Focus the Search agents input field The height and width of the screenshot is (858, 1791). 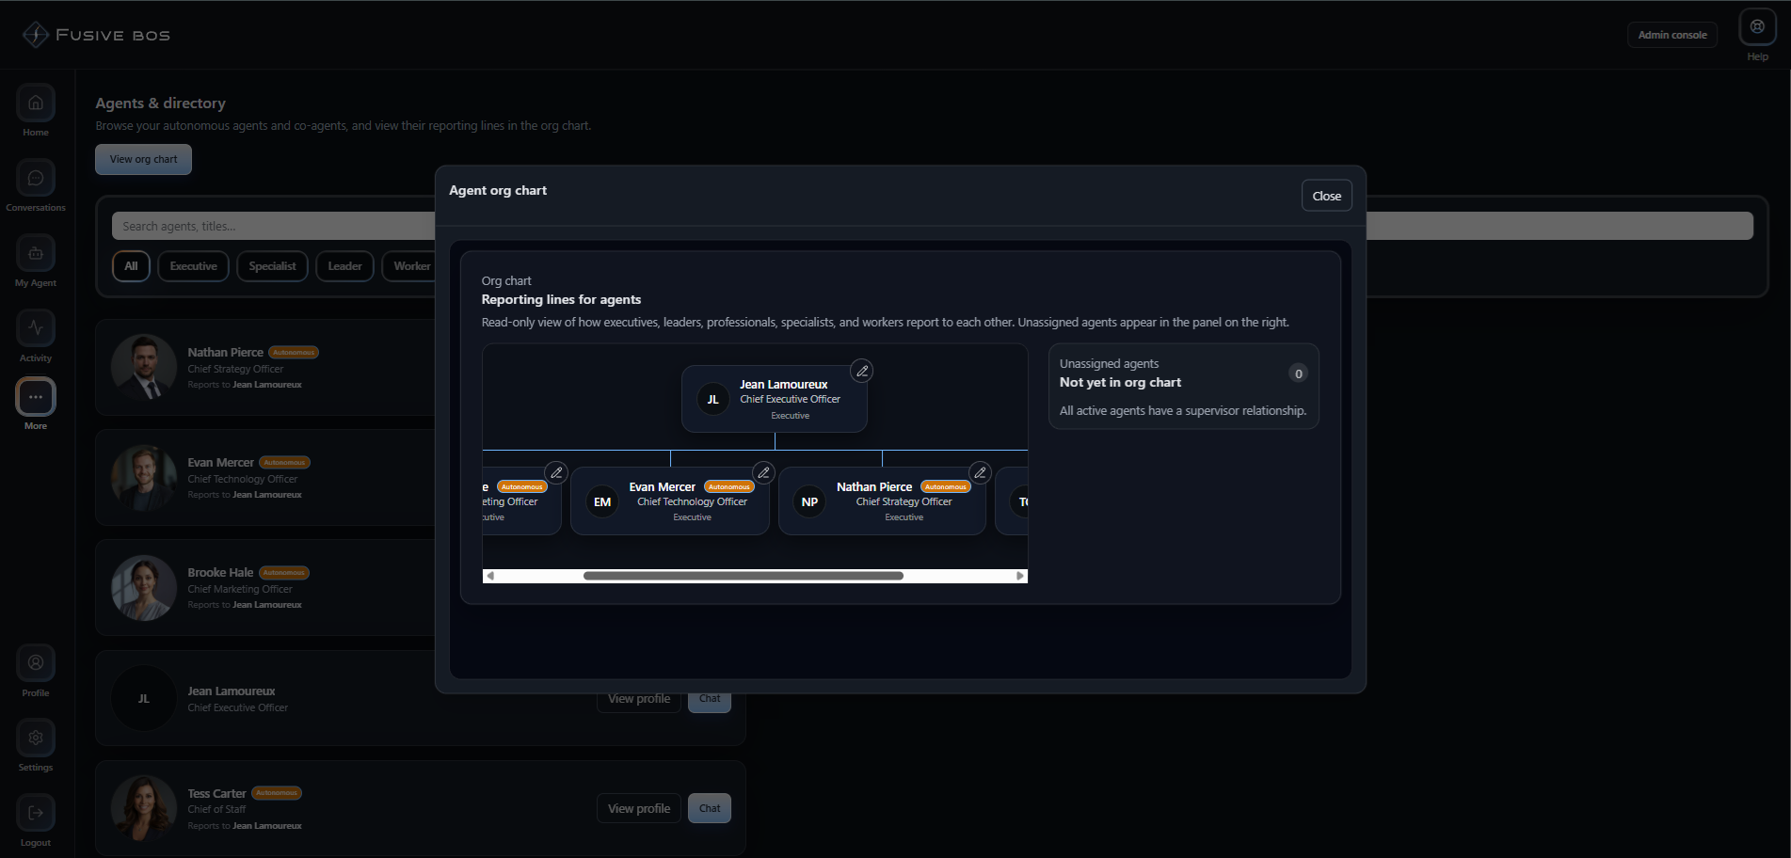[273, 226]
